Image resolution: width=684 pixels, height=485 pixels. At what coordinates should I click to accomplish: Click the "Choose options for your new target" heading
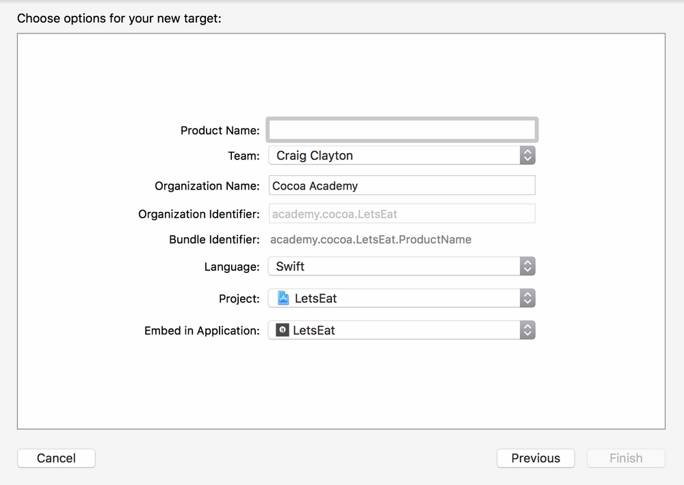coord(119,18)
